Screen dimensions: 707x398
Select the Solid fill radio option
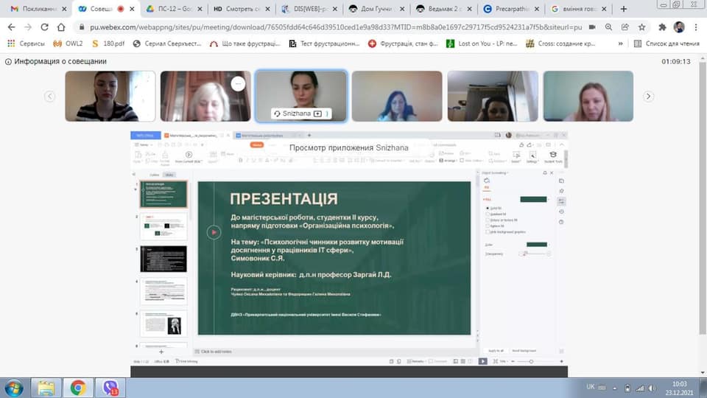(x=486, y=209)
